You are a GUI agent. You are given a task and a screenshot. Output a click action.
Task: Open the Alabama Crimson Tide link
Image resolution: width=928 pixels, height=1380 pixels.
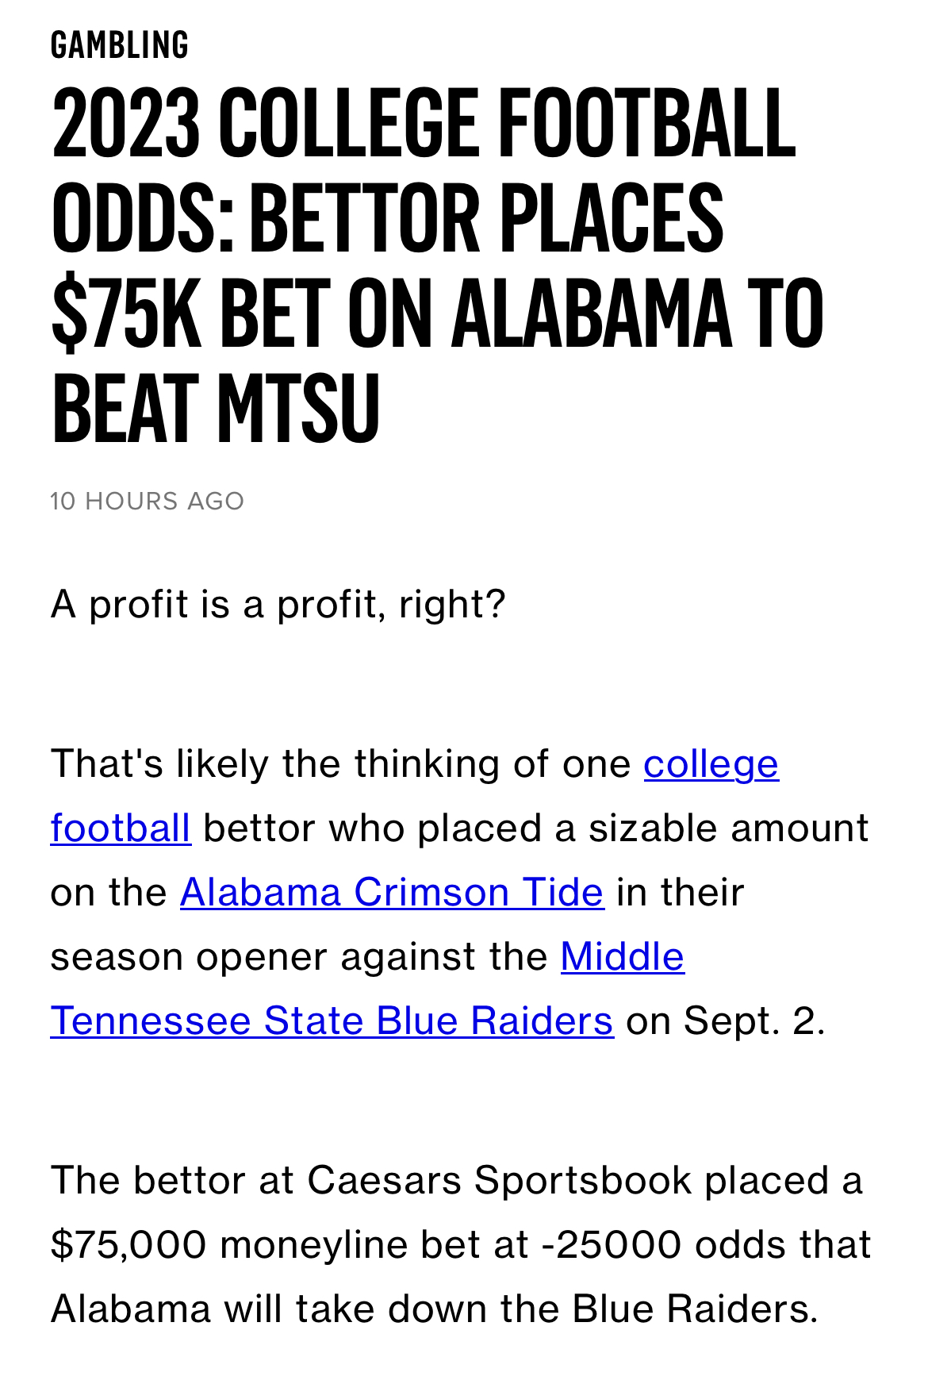(392, 893)
